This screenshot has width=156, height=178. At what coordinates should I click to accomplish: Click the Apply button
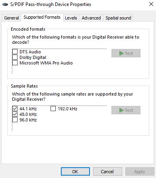click(140, 172)
